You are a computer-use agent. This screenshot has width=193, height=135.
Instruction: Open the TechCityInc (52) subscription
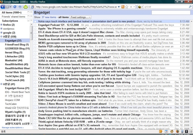15,76
